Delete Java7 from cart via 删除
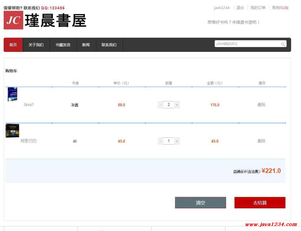The width and height of the screenshot is (301, 231). 261,105
